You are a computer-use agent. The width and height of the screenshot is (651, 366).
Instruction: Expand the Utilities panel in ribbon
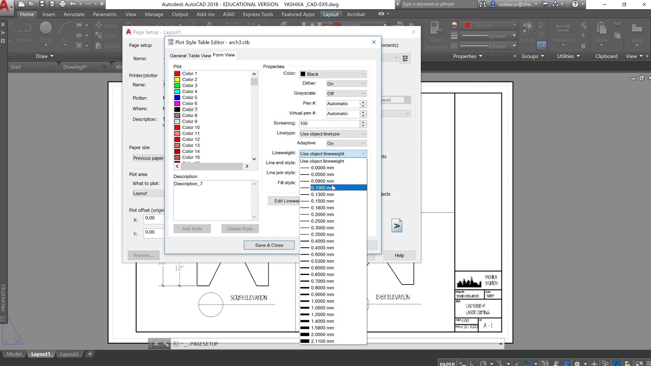(569, 56)
